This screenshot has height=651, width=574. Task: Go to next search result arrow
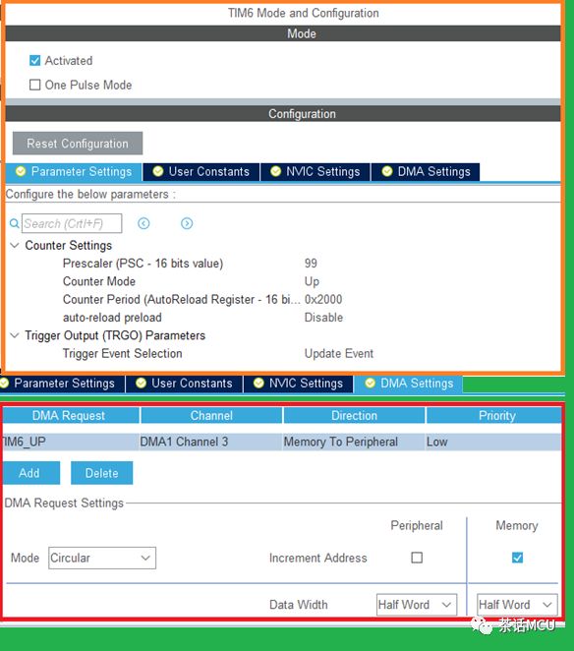point(187,223)
